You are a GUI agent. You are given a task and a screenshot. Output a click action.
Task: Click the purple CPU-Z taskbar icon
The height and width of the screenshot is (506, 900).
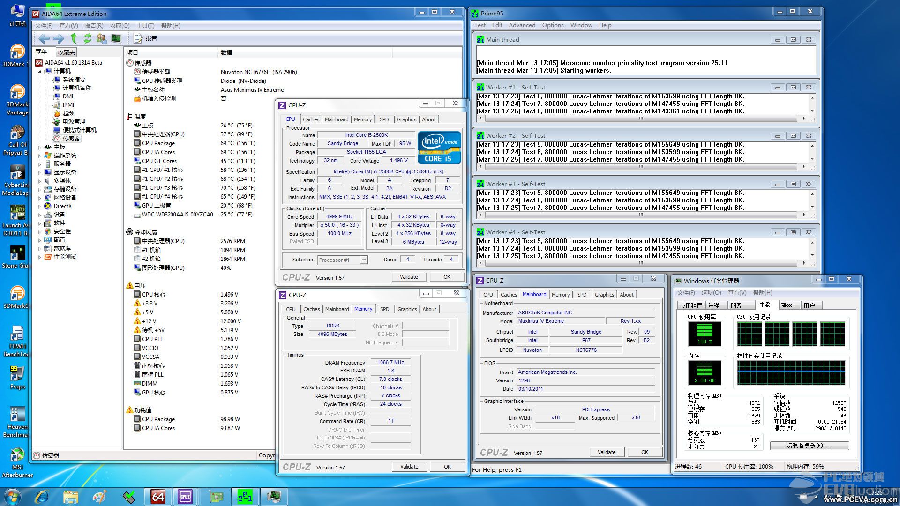tap(185, 496)
